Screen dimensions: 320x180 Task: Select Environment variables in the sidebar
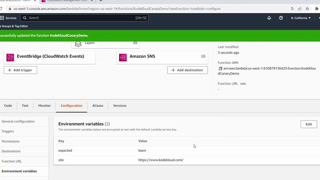point(19,171)
